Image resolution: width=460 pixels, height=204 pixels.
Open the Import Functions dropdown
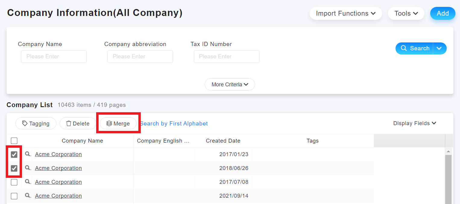click(345, 14)
